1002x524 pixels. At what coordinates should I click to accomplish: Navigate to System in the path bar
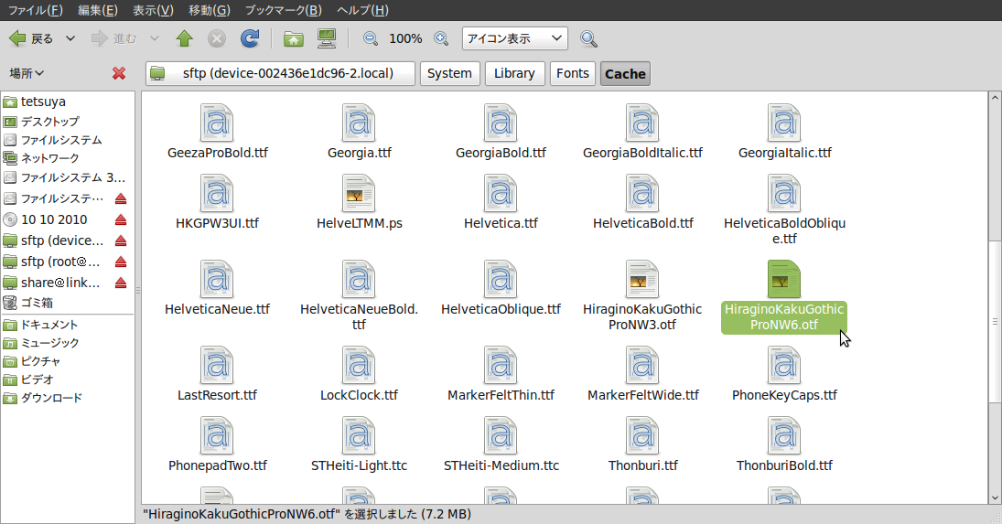[x=449, y=73]
